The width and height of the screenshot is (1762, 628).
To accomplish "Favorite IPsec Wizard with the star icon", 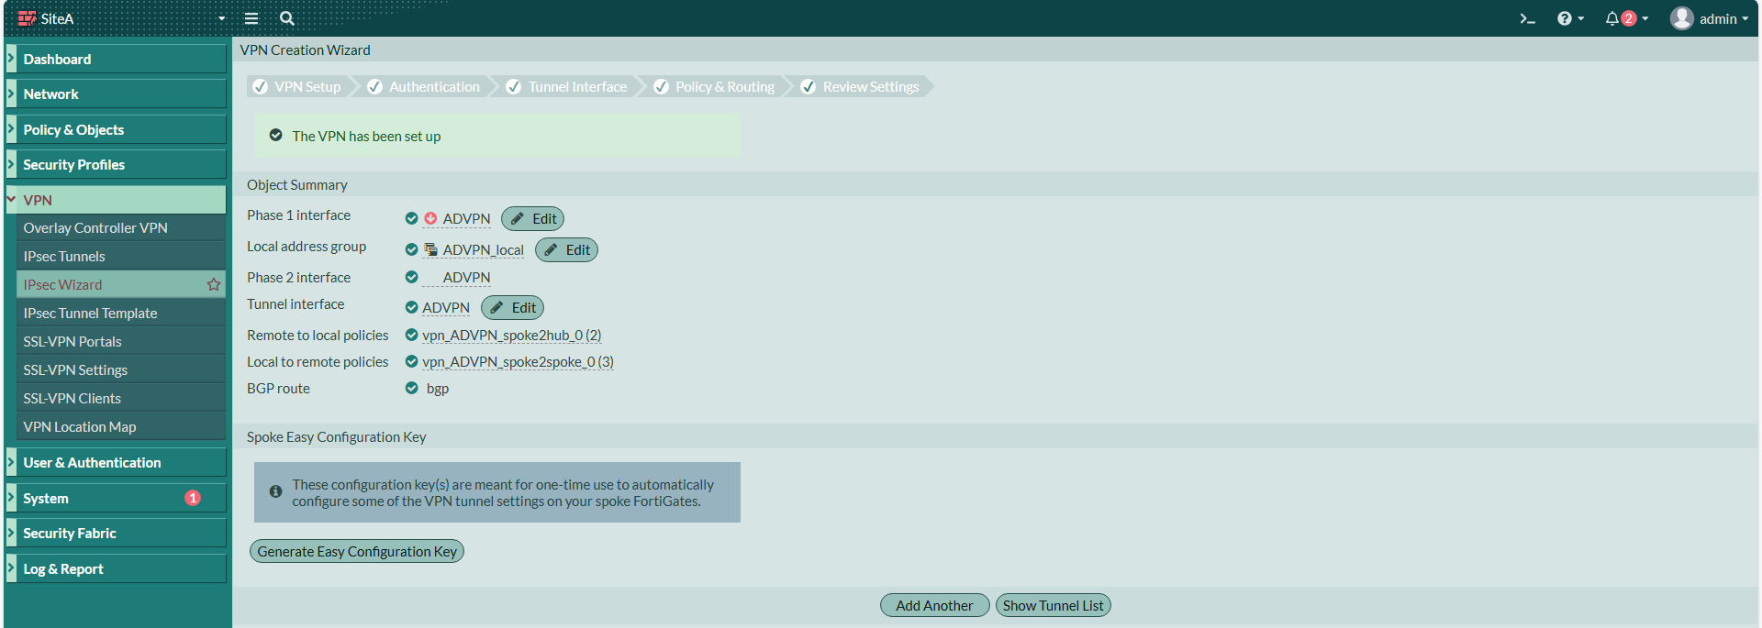I will 214,284.
